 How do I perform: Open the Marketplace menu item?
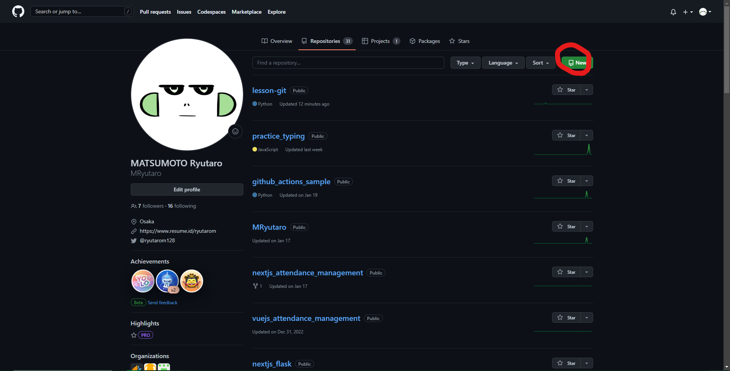(x=246, y=12)
